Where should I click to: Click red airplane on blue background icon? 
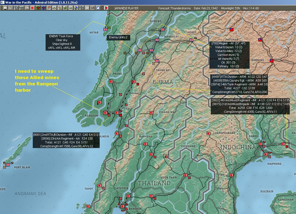tap(43, 8)
